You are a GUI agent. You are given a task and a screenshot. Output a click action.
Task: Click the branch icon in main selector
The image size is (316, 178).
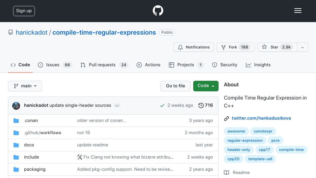pyautogui.click(x=16, y=86)
